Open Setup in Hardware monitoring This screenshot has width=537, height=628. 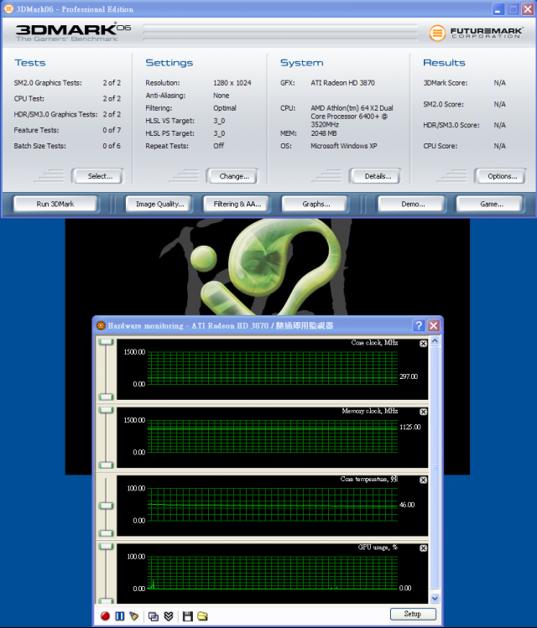pyautogui.click(x=412, y=614)
